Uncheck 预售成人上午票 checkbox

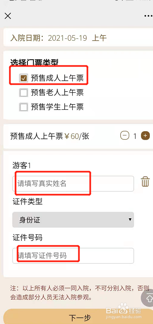click(x=23, y=78)
